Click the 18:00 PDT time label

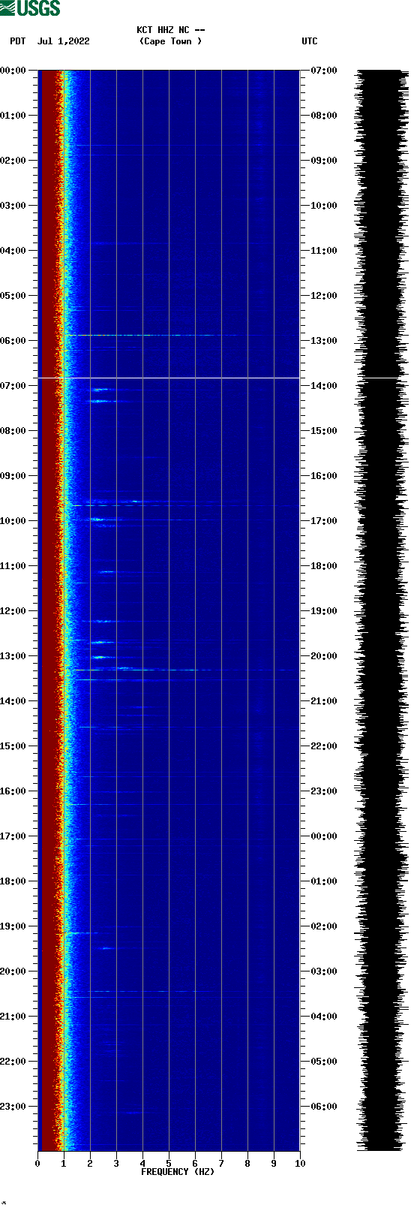pyautogui.click(x=13, y=881)
